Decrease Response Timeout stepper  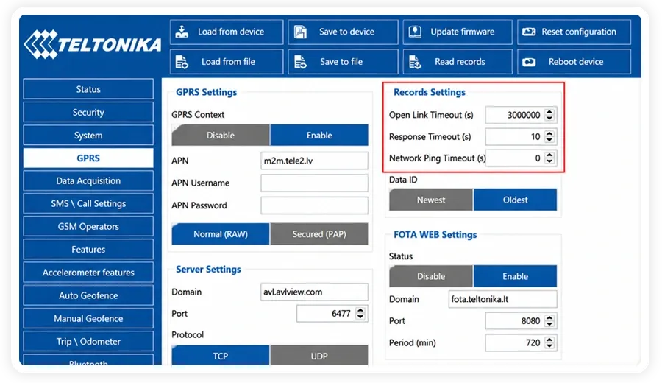click(x=549, y=140)
